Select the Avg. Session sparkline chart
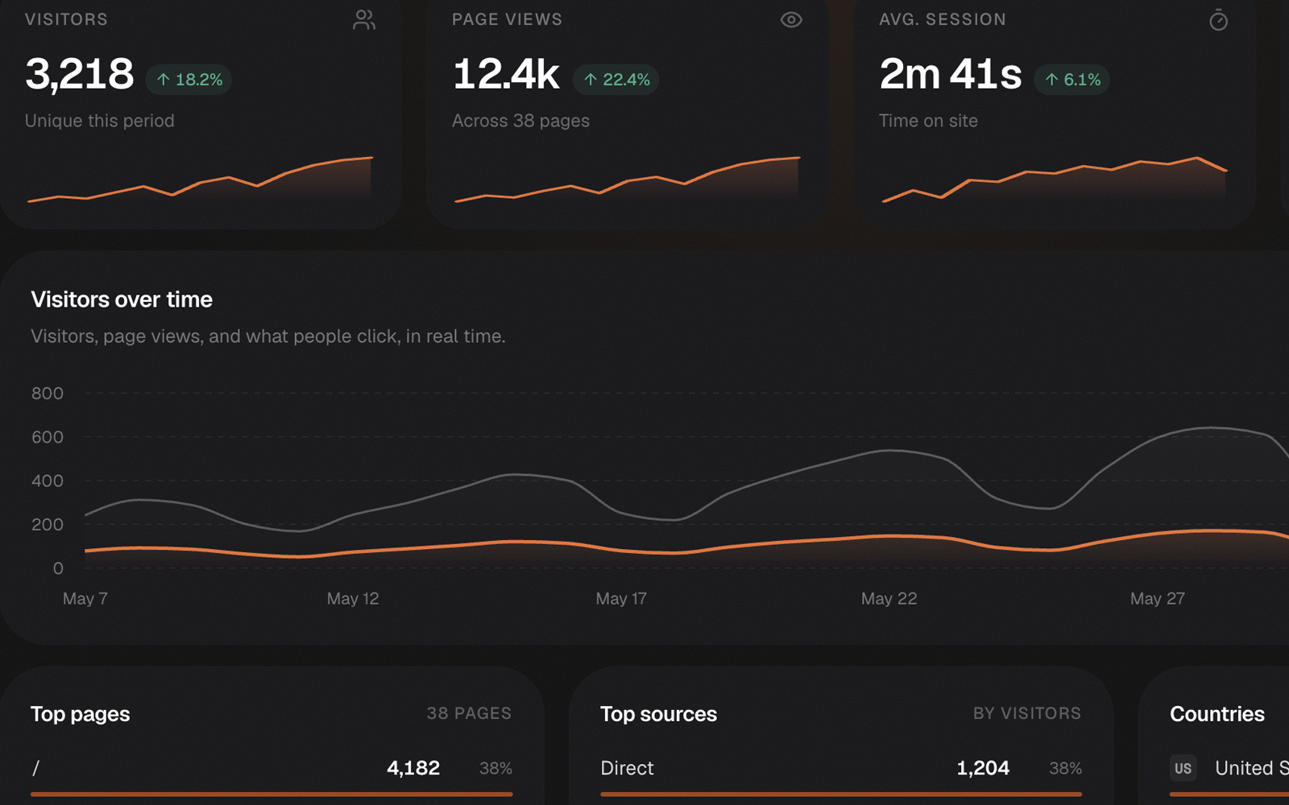 pyautogui.click(x=1054, y=180)
